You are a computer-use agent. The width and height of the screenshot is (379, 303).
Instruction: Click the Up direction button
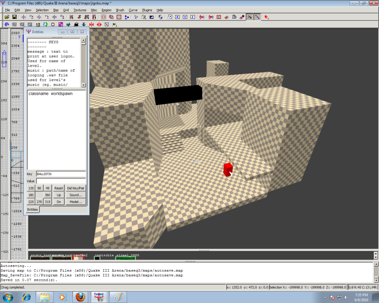pos(58,195)
